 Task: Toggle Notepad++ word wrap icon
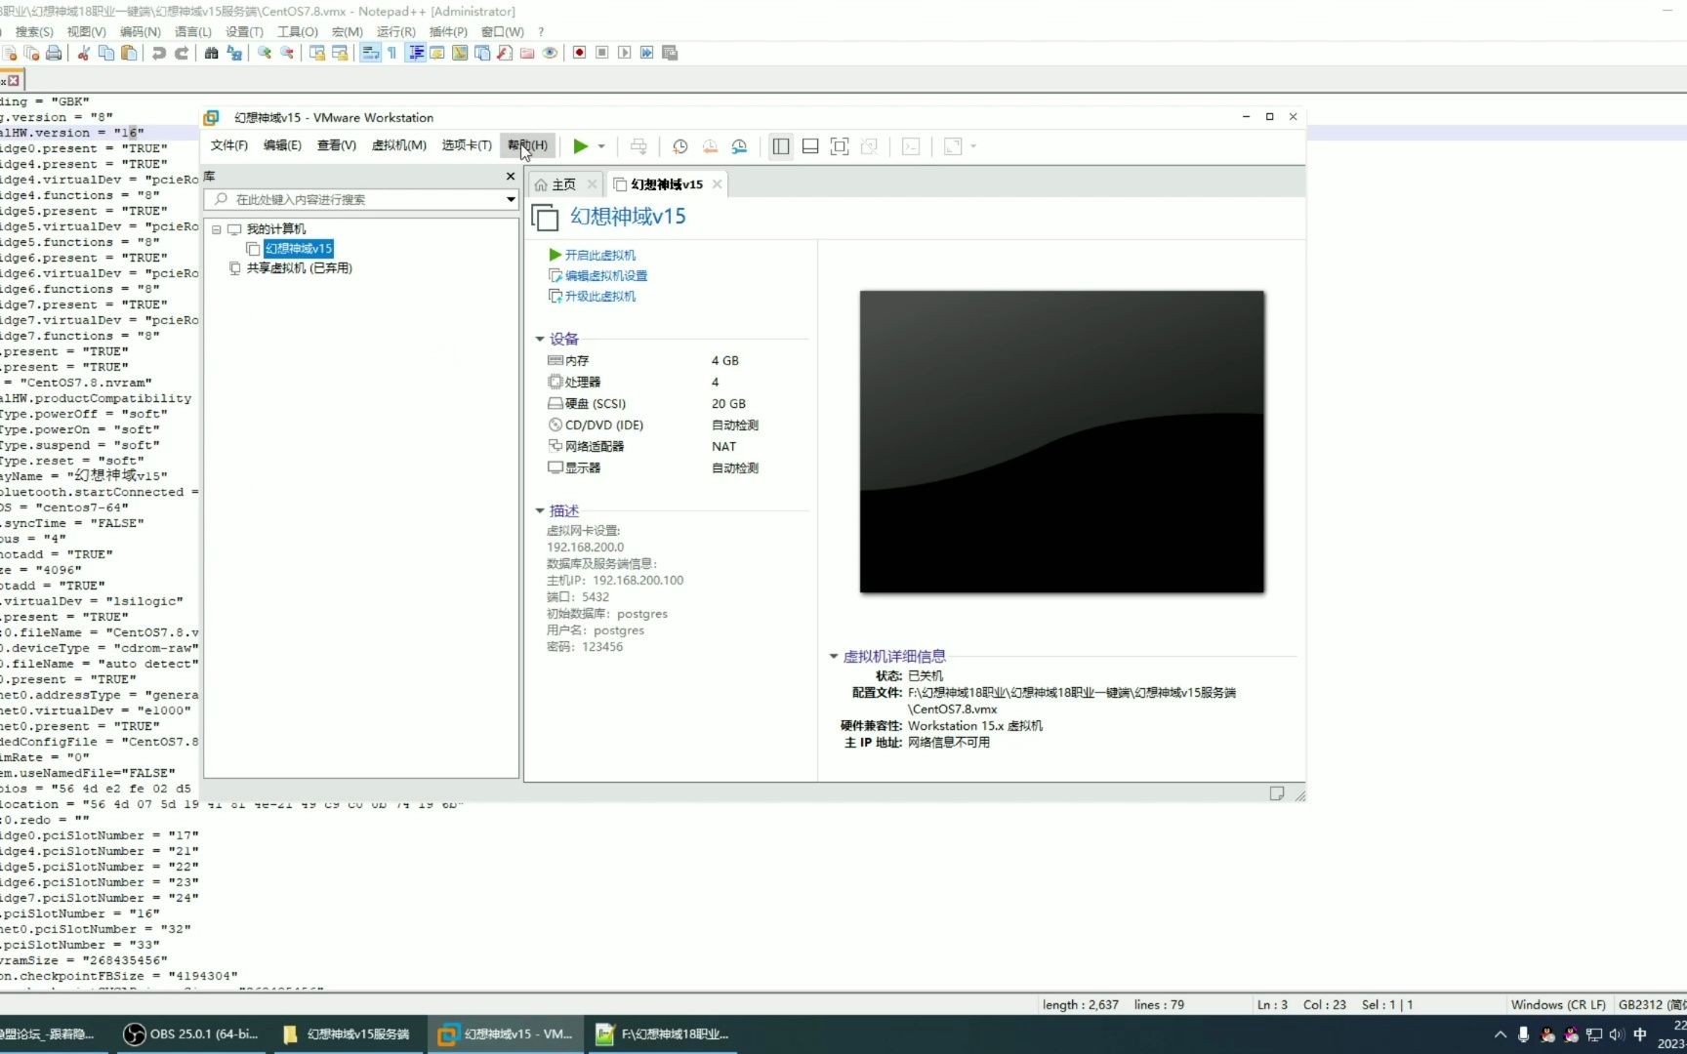370,53
